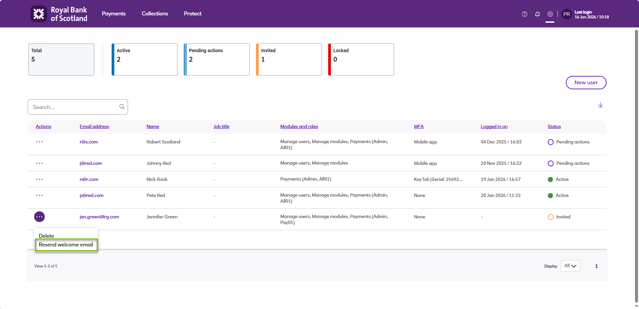639x309 pixels.
Task: Click the page vertical scrollbar
Action: pos(636,166)
